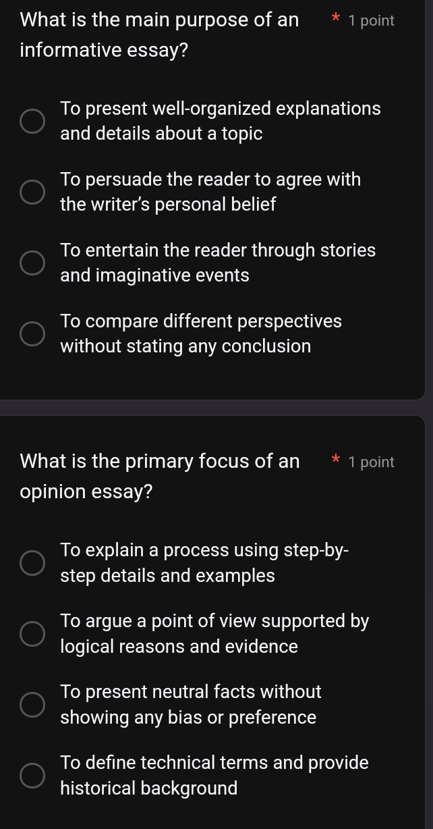
Task: Click the '1 point' label of informative essay question
Action: coord(371,21)
